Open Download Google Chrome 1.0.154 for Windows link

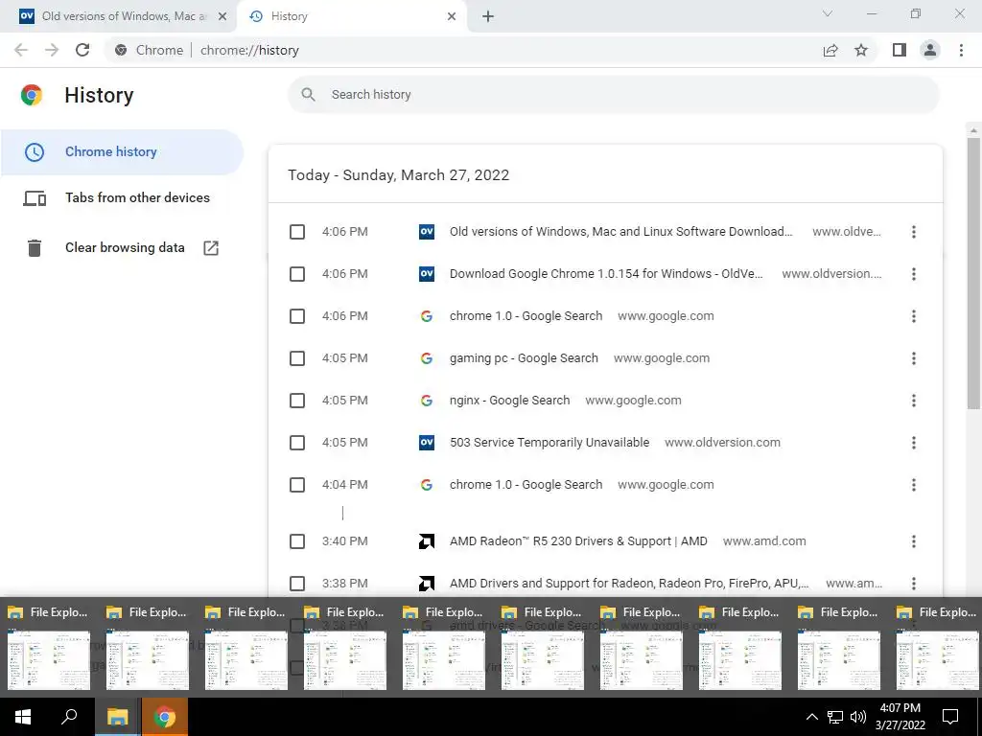606,274
